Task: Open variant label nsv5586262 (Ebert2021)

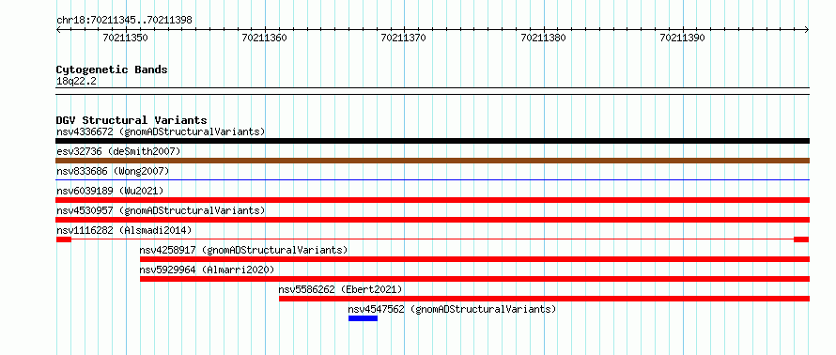Action: coord(340,289)
